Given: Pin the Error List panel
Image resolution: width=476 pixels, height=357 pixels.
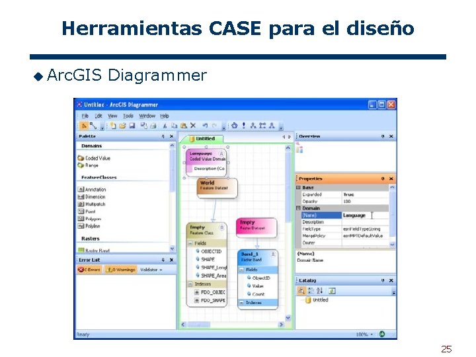Looking at the screenshot, I should click(163, 260).
